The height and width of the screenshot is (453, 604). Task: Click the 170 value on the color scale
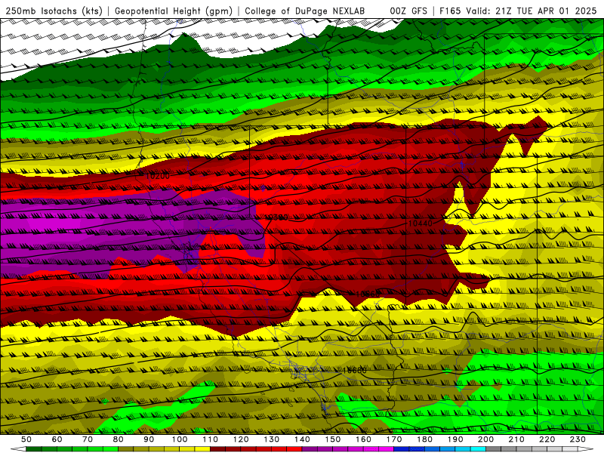(393, 439)
